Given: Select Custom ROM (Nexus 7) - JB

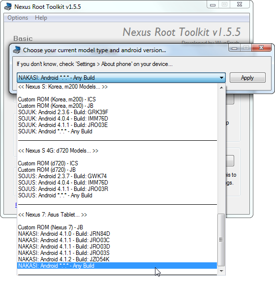Looking at the screenshot, I should (x=117, y=227).
